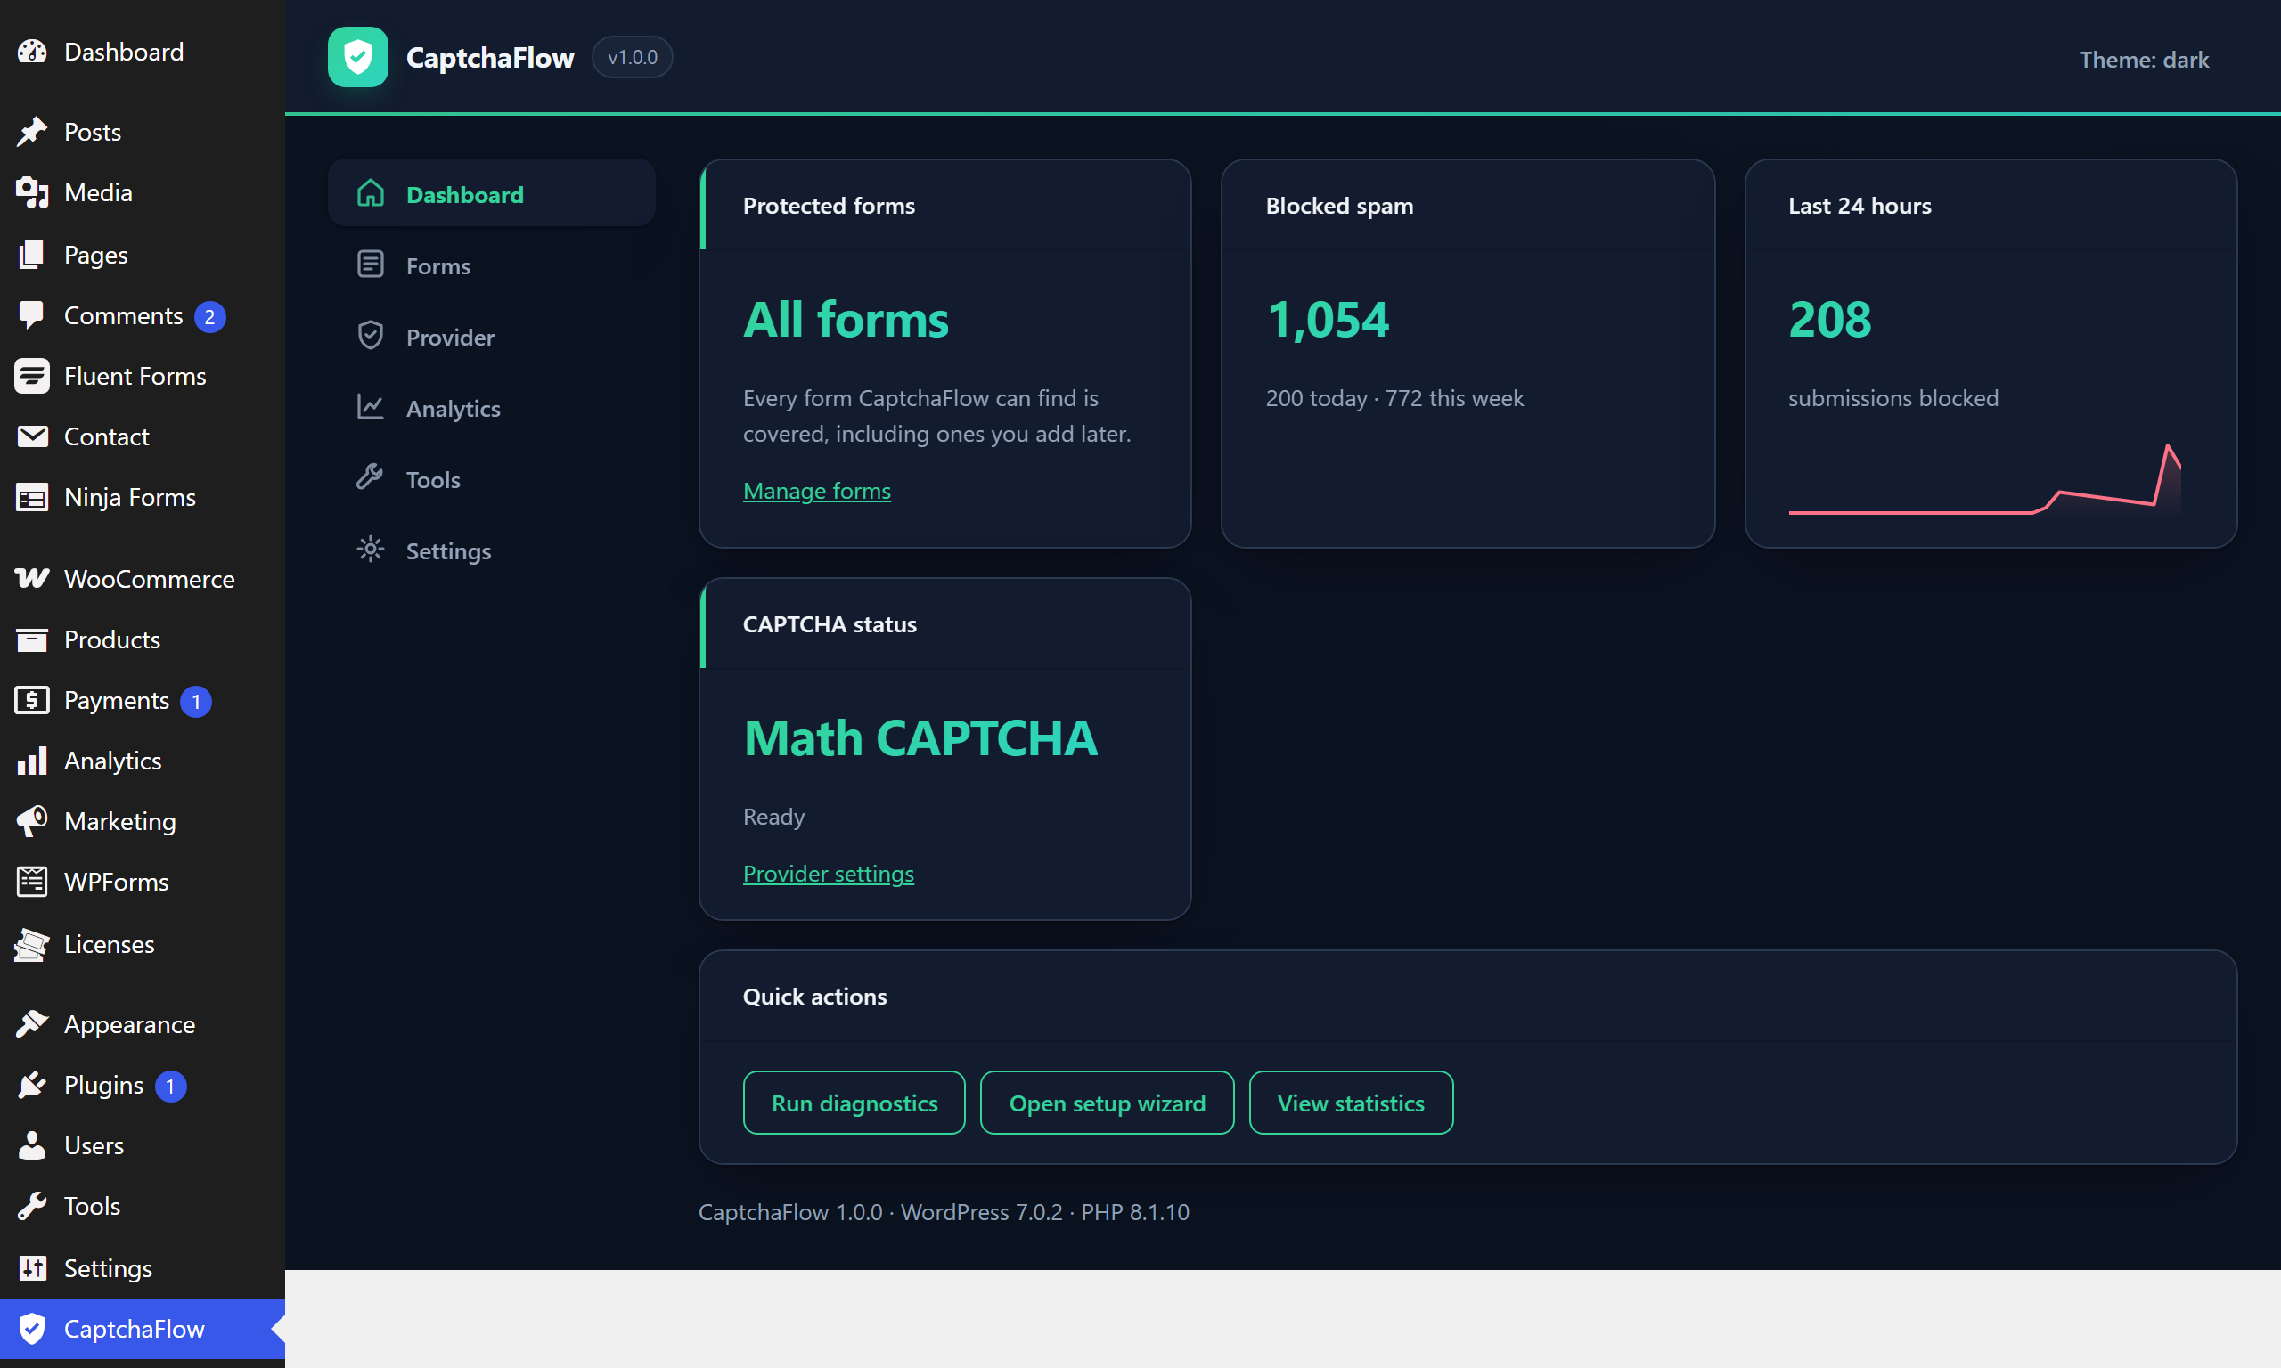The width and height of the screenshot is (2281, 1368).
Task: Toggle the Theme: dark switcher
Action: click(2144, 59)
